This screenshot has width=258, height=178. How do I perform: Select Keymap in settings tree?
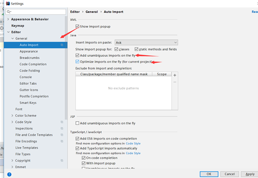(18, 26)
